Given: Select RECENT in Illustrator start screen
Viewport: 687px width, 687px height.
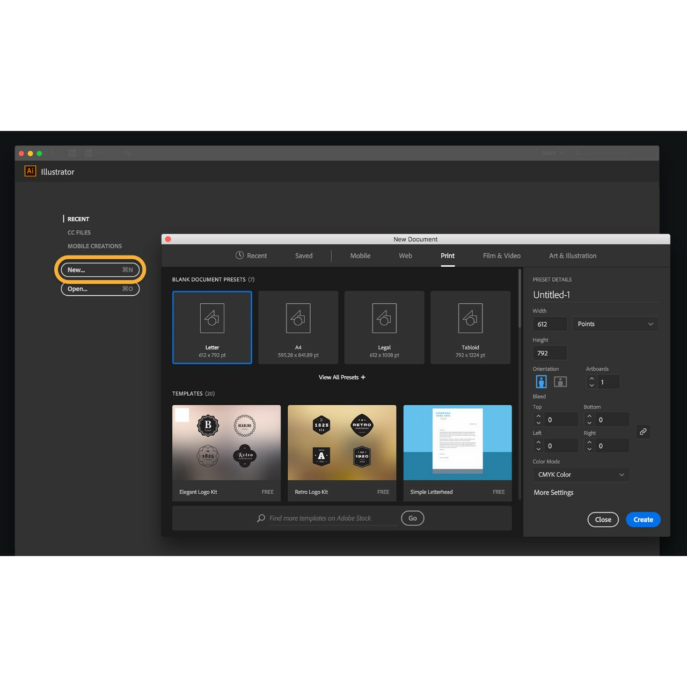Looking at the screenshot, I should (x=78, y=219).
